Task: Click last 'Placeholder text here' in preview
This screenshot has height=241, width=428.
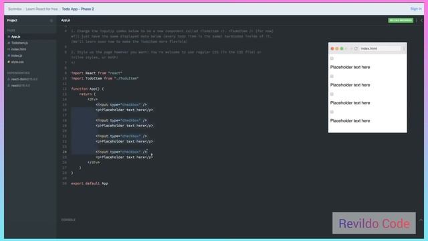Action: (350, 120)
